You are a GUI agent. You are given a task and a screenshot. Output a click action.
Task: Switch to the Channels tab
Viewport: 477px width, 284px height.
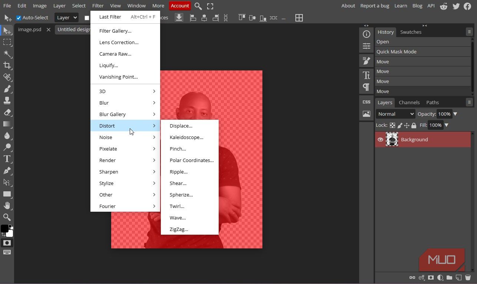point(409,102)
